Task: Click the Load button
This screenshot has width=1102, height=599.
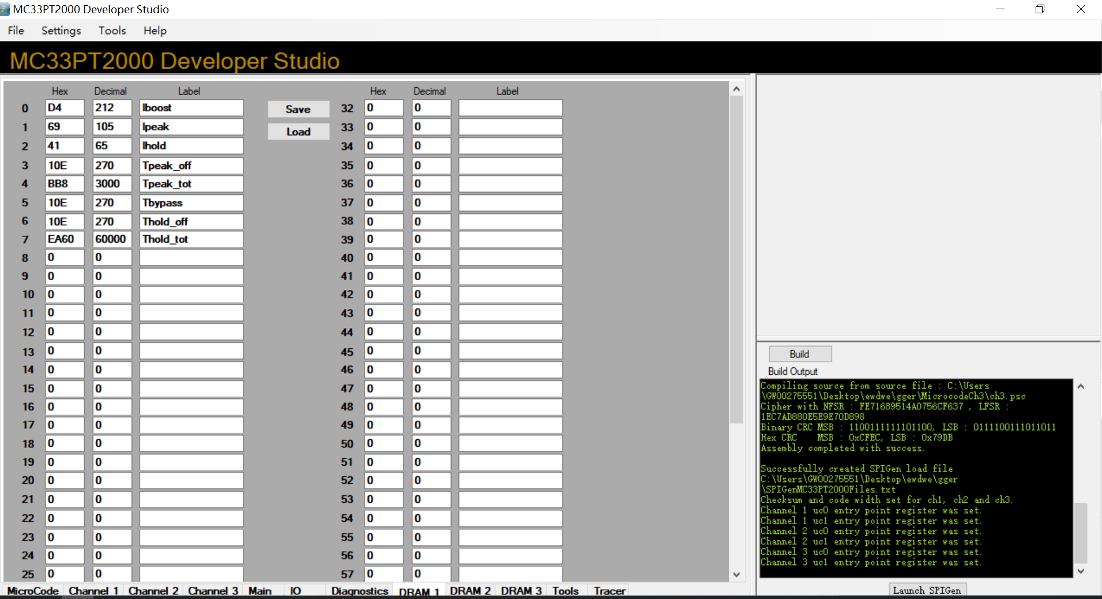Action: coord(298,131)
